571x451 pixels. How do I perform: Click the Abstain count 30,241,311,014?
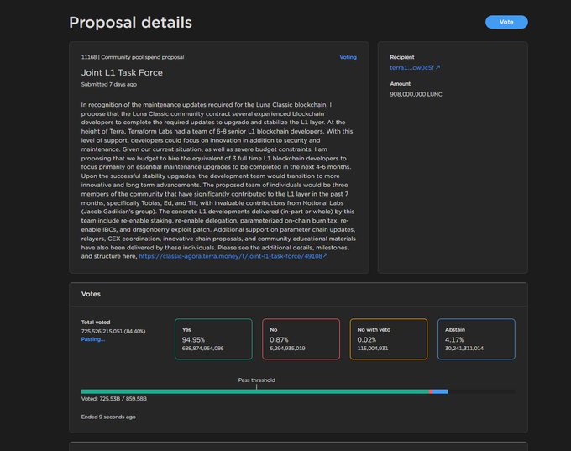click(464, 349)
